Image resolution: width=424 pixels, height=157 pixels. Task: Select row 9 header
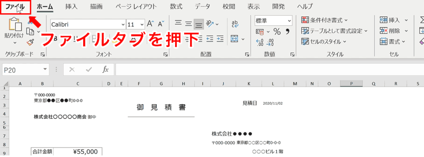[x=5, y=152]
